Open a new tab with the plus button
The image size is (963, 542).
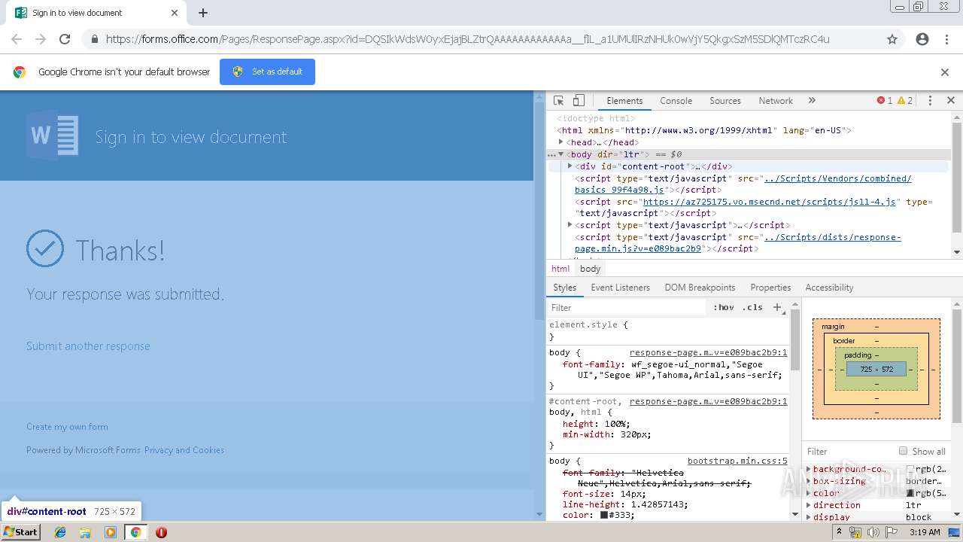tap(203, 13)
